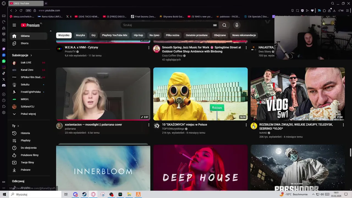The width and height of the screenshot is (352, 198).
Task: Open the Windows Start menu
Action: pyautogui.click(x=4, y=194)
